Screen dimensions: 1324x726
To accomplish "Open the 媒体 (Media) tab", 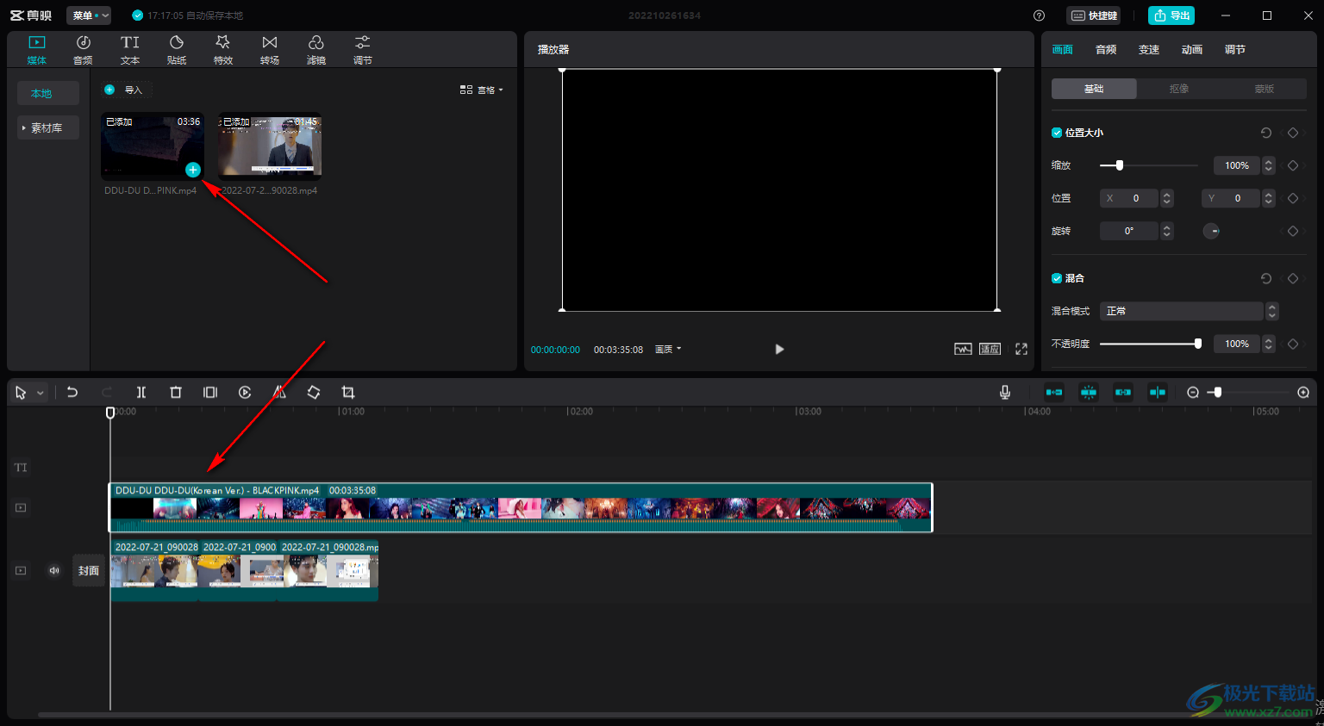I will (x=36, y=50).
